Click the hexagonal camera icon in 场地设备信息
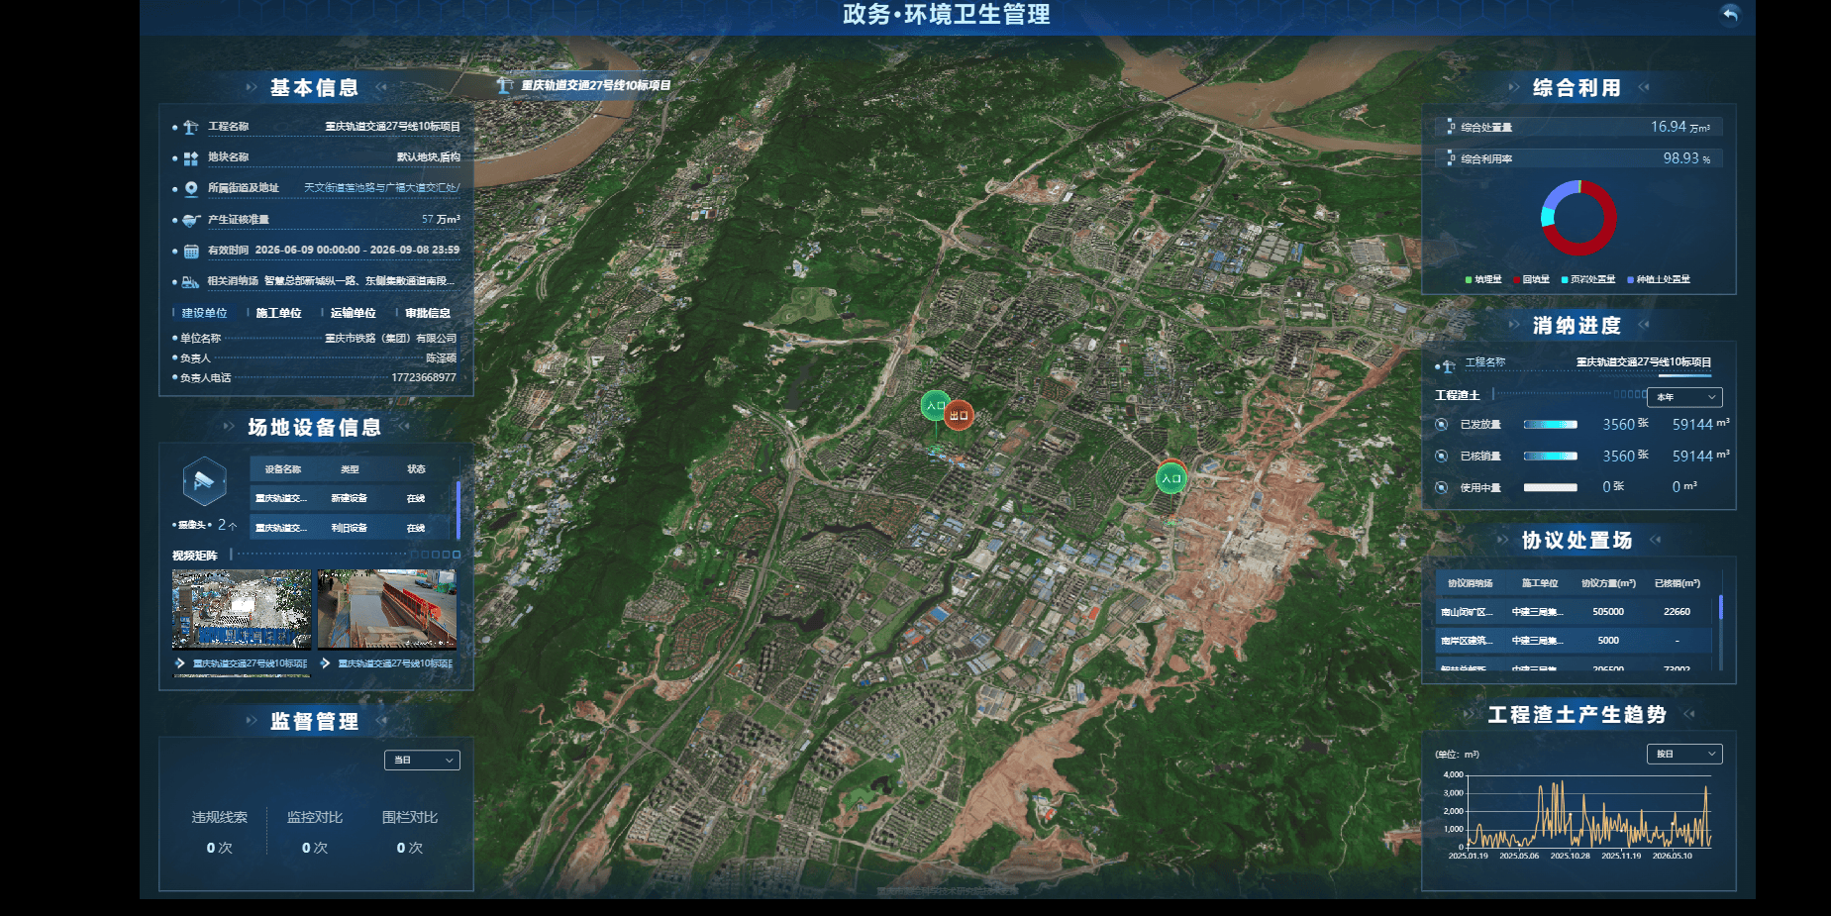The height and width of the screenshot is (916, 1831). 204,481
